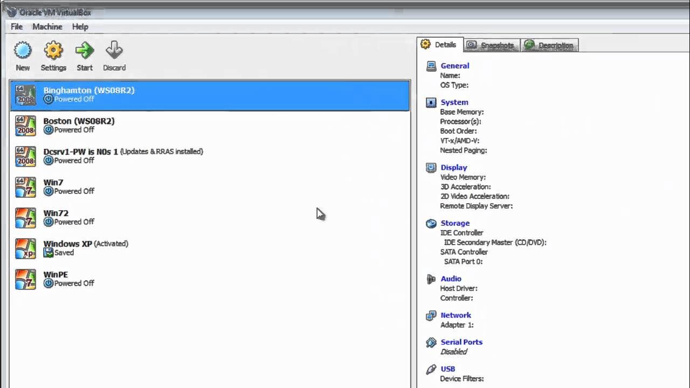Click the power state icon under Boston
690x388 pixels.
(49, 130)
